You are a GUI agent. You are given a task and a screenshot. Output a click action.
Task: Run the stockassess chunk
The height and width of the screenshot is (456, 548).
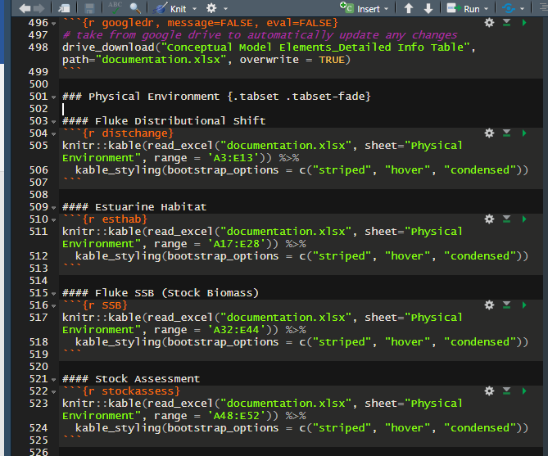pos(524,391)
